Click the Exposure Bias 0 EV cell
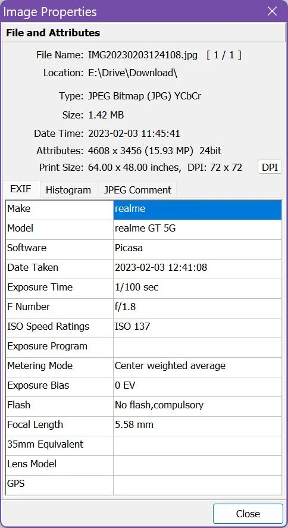 point(198,386)
